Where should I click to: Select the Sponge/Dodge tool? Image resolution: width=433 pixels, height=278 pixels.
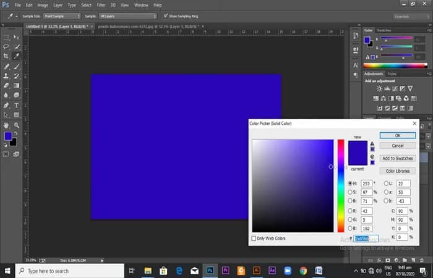(x=17, y=95)
